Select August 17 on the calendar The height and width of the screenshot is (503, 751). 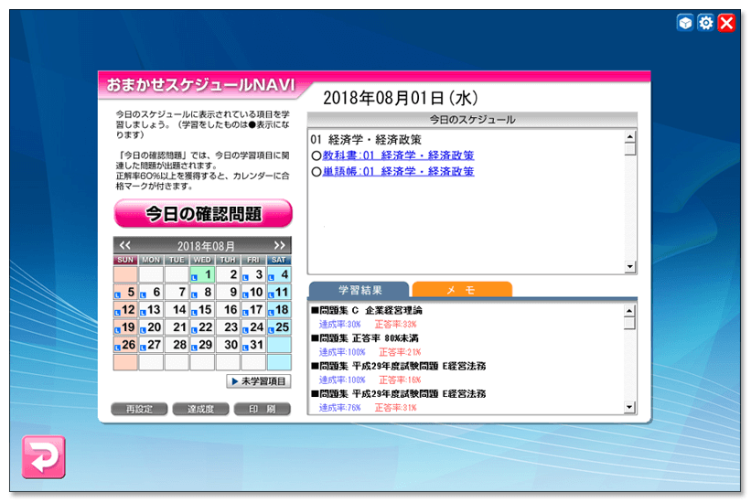[253, 309]
